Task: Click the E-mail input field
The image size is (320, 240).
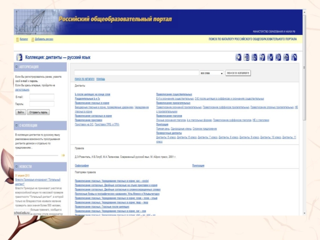Action: click(42, 97)
